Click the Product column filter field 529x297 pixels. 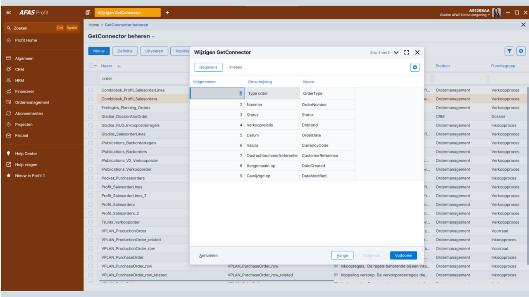point(460,78)
